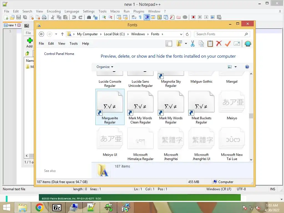Click Playback macro icon in Notepad++
The image size is (284, 213).
(206, 17)
